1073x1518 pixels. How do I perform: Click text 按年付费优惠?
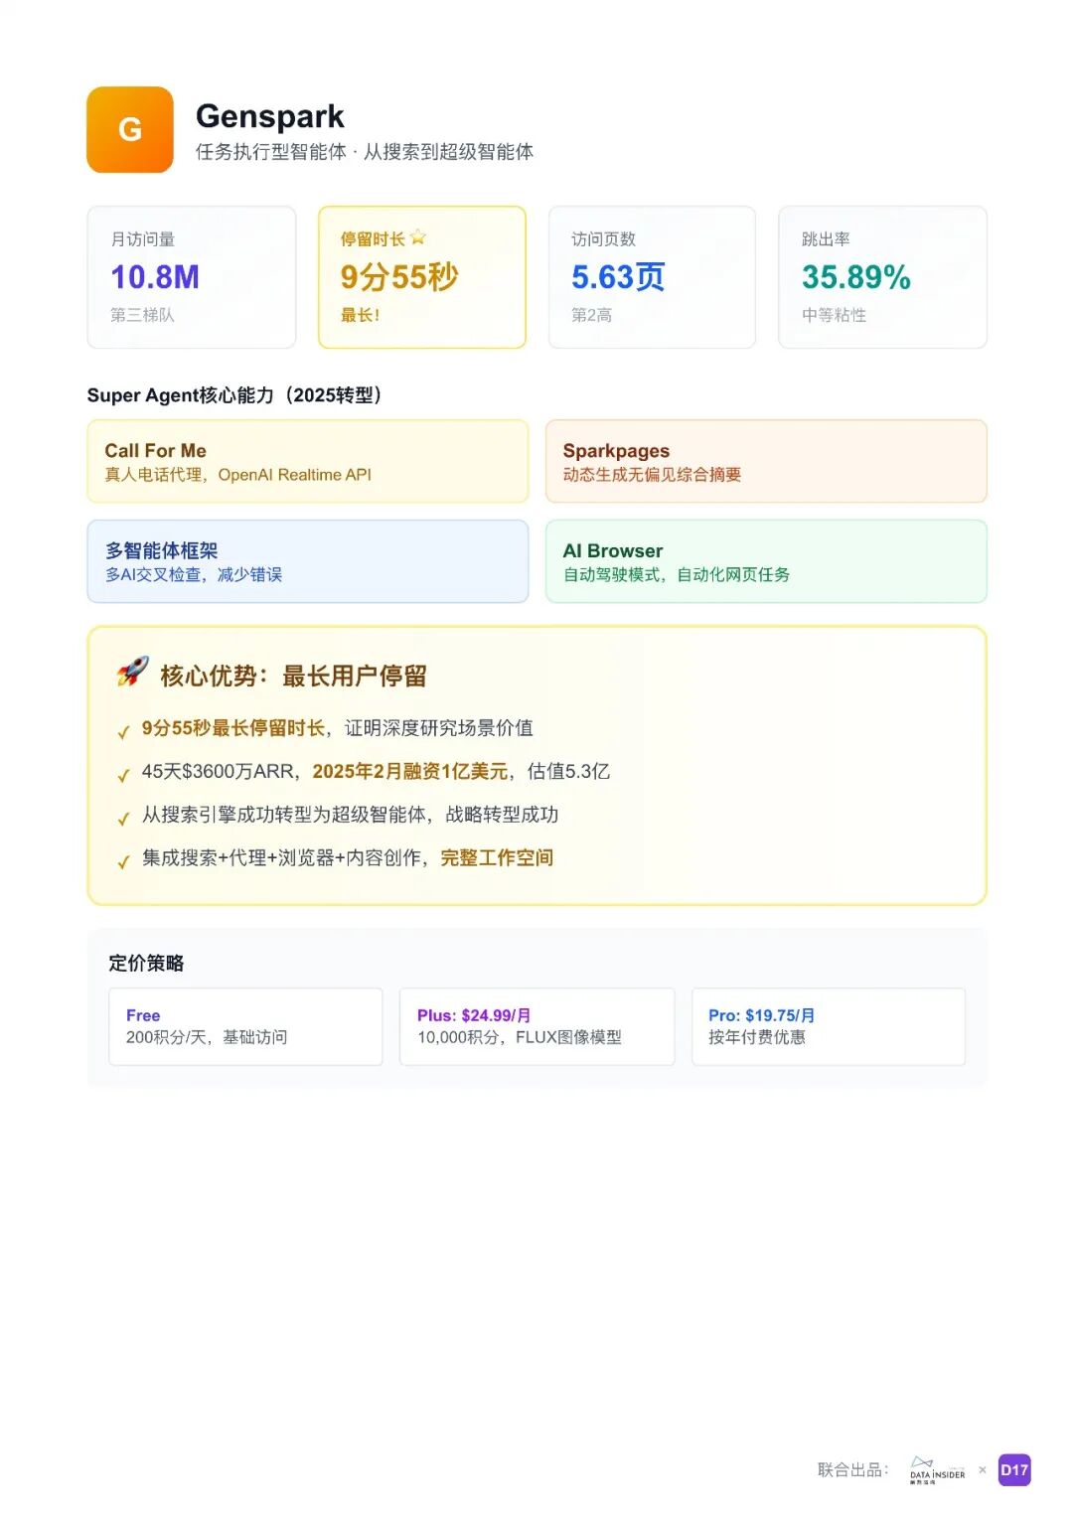[757, 1037]
